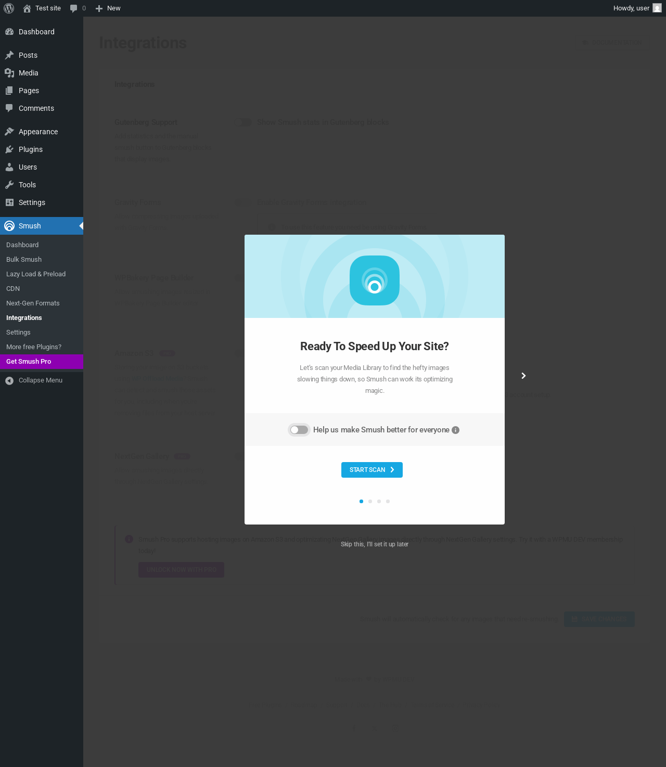Open the Smush top-level menu item
The width and height of the screenshot is (666, 767).
click(42, 226)
